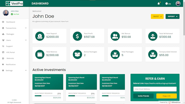This screenshot has width=185, height=104.
Task: Open the profile avatar menu at top right
Action: pyautogui.click(x=178, y=4)
